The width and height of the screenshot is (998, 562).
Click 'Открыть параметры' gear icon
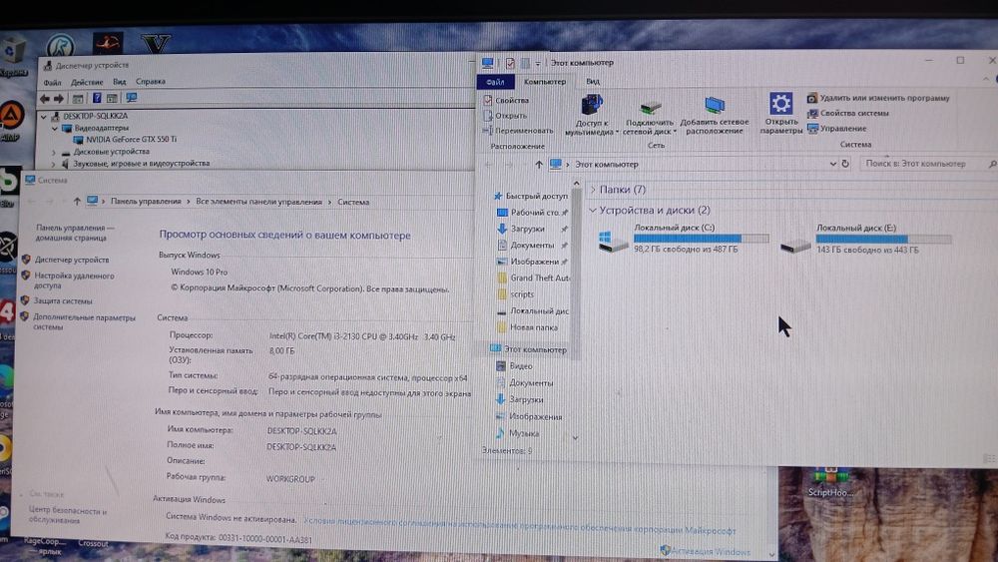click(x=781, y=113)
